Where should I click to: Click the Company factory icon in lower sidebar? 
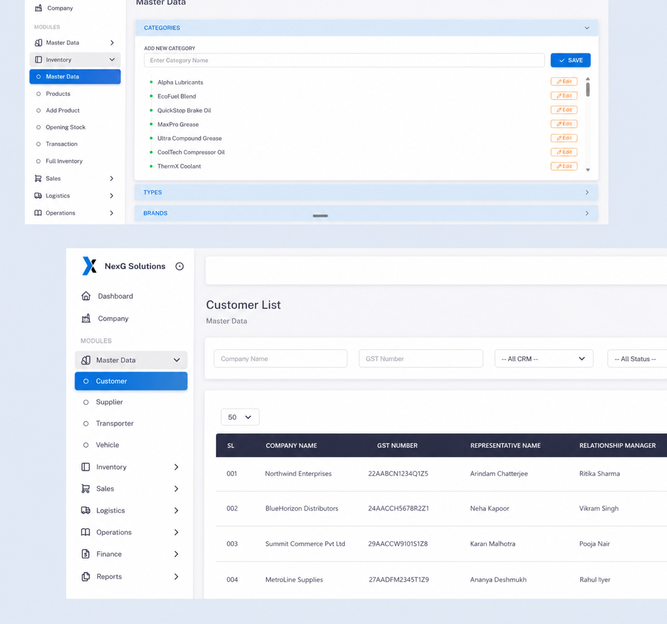pos(86,318)
